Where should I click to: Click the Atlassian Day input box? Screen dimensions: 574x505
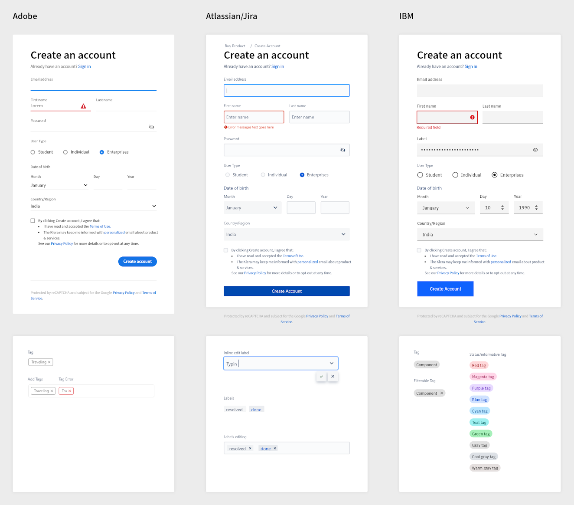(x=301, y=208)
